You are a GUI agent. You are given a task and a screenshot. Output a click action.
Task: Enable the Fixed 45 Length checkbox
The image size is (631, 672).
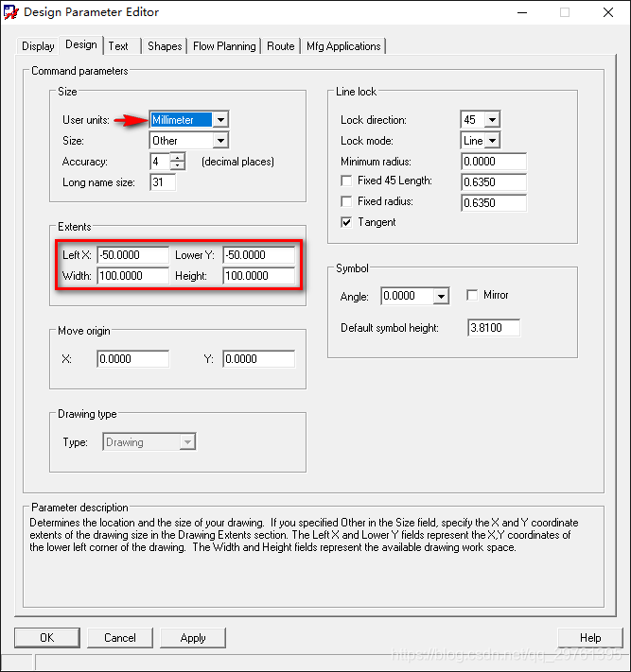[x=346, y=181]
